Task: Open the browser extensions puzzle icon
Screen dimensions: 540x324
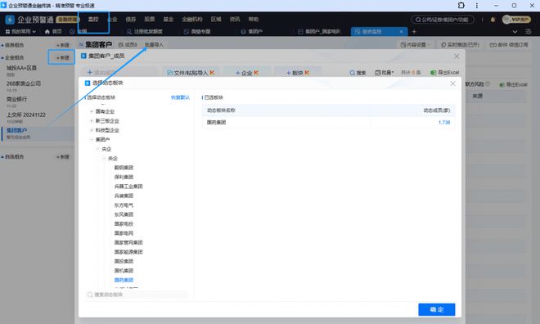Action: click(x=461, y=5)
